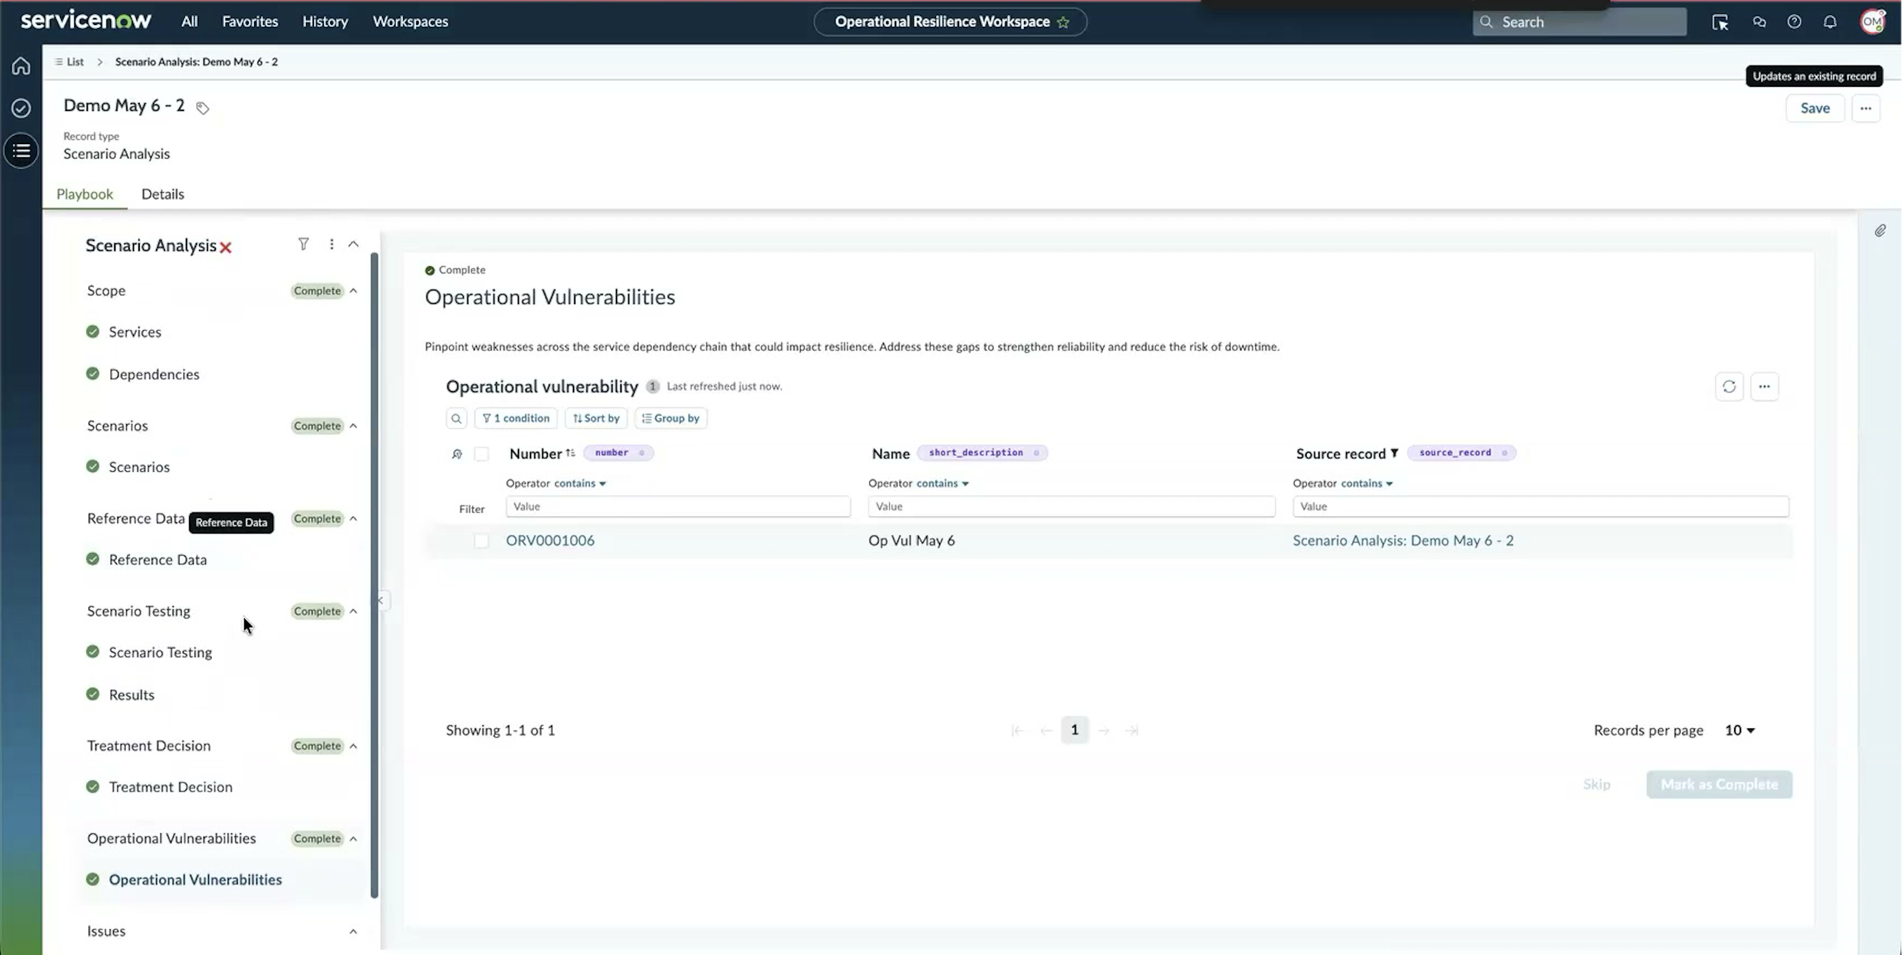Open Scenario Analysis: Demo May 6 - 2 source link
Viewport: 1902px width, 955px height.
[1403, 541]
